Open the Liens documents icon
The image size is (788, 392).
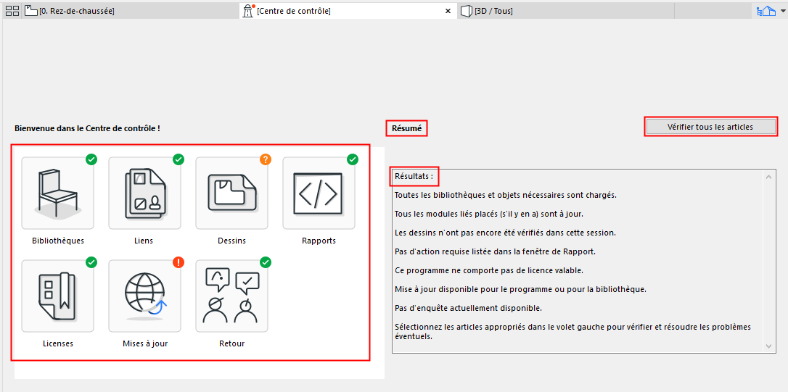tap(144, 193)
